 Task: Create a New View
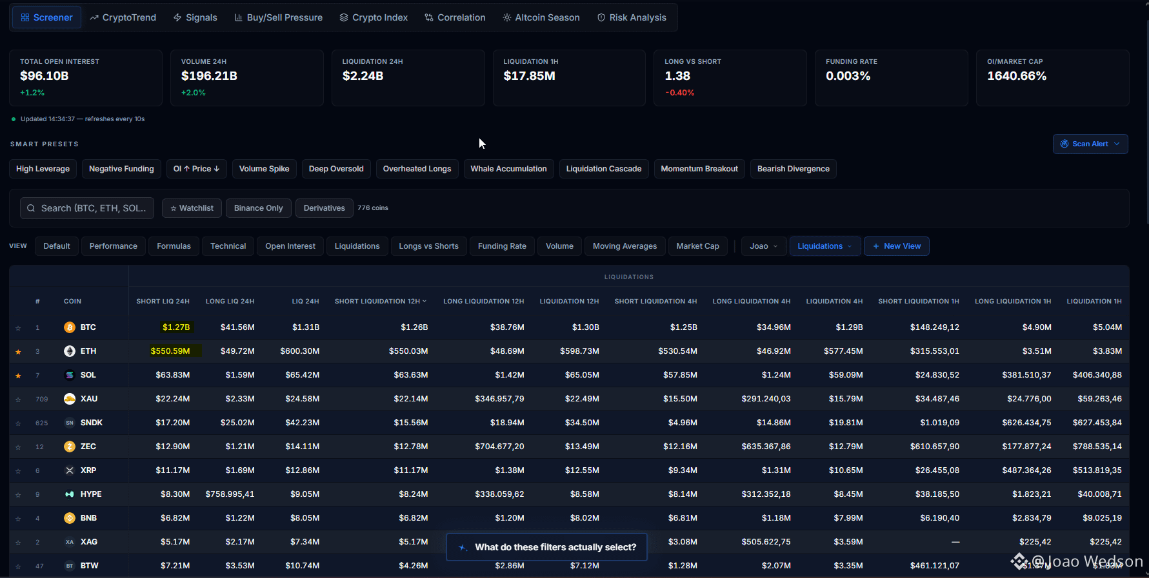coord(897,246)
